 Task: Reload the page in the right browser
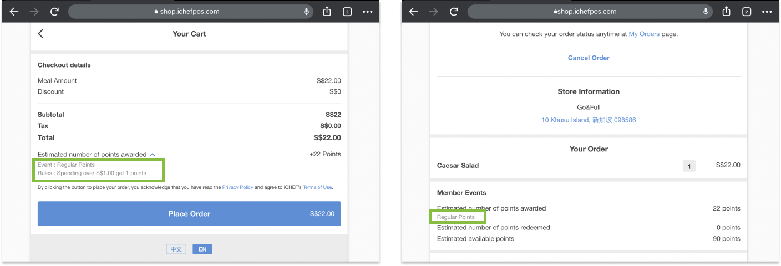(454, 12)
